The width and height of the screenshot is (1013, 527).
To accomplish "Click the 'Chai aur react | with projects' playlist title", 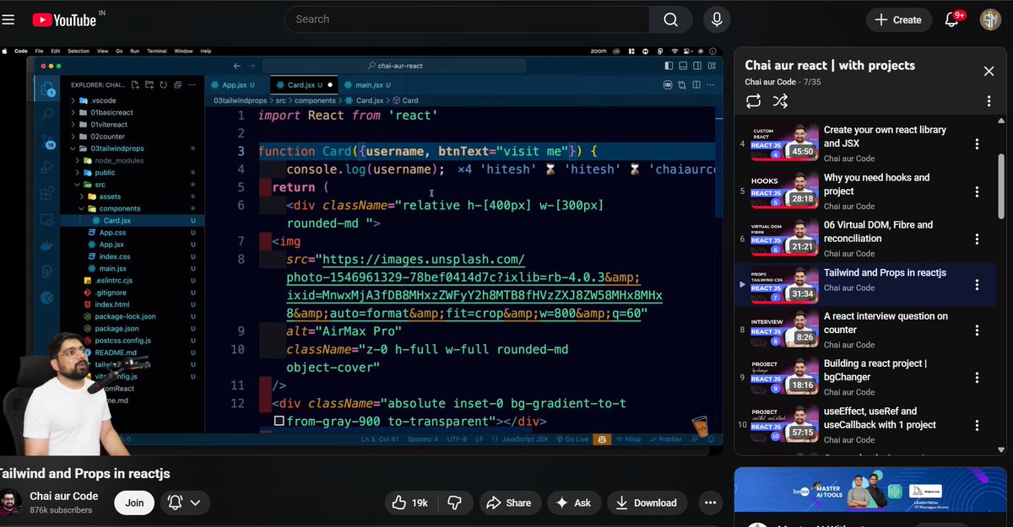I will (830, 65).
